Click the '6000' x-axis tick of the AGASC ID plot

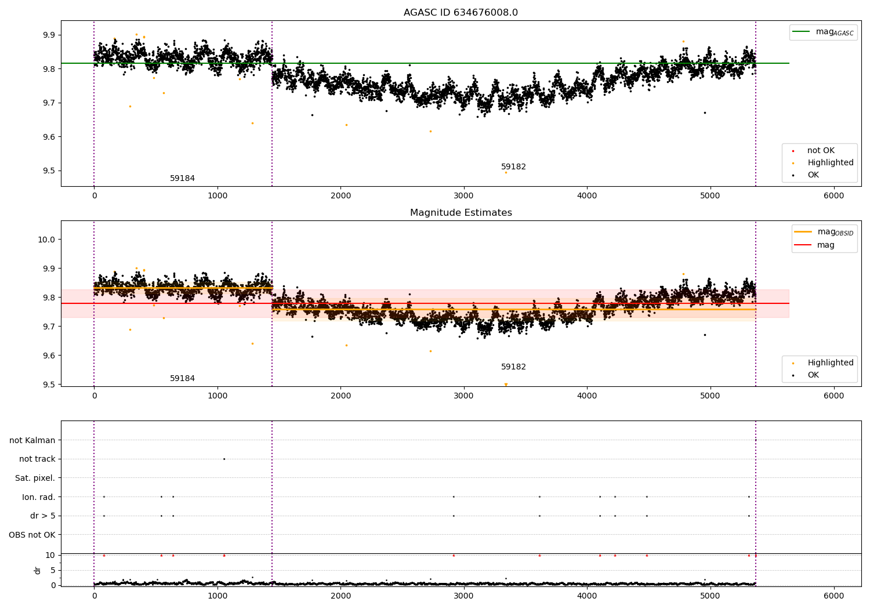click(x=834, y=196)
